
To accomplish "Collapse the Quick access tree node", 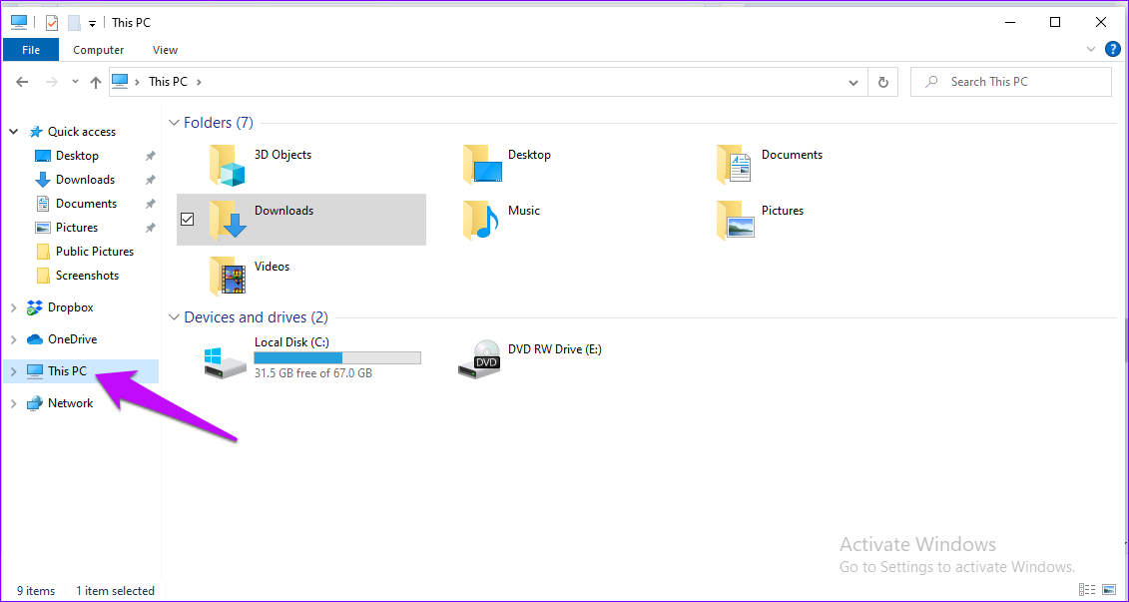I will pos(13,132).
